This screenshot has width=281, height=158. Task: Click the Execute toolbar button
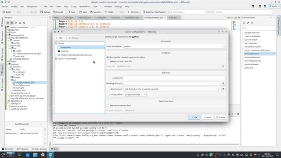[x=58, y=12]
